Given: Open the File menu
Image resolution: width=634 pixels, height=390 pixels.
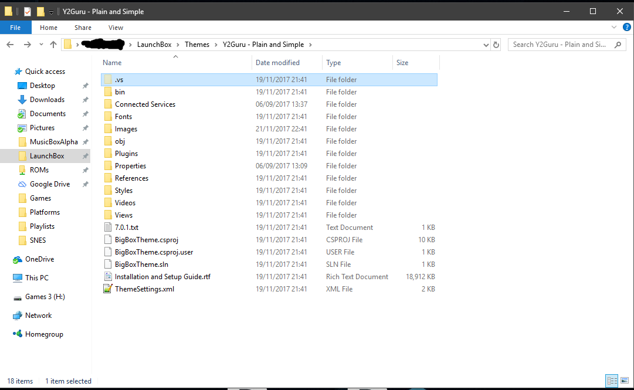Looking at the screenshot, I should 15,28.
